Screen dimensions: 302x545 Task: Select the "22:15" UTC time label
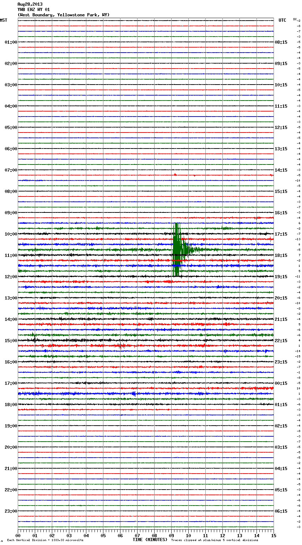[x=281, y=341]
